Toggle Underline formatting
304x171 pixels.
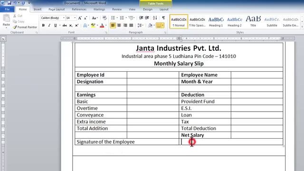(x=56, y=25)
